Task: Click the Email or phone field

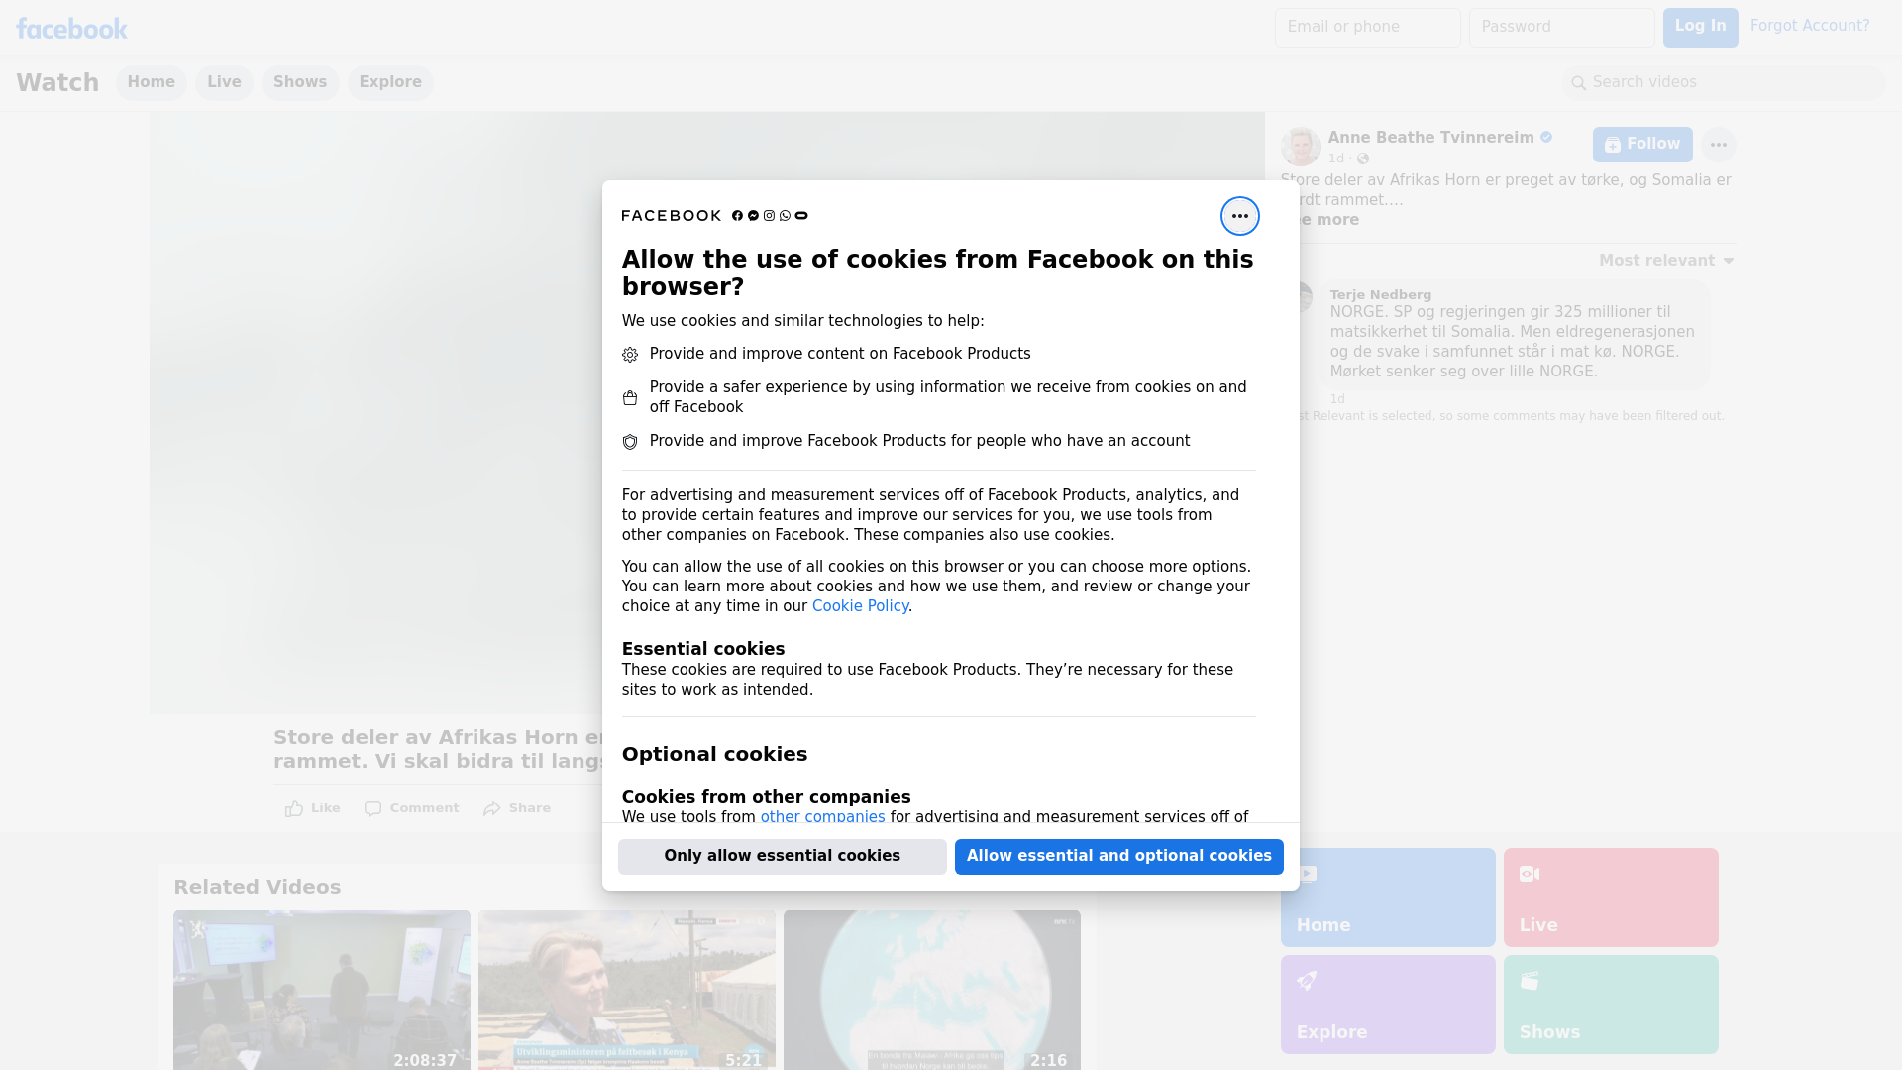Action: point(1367,28)
